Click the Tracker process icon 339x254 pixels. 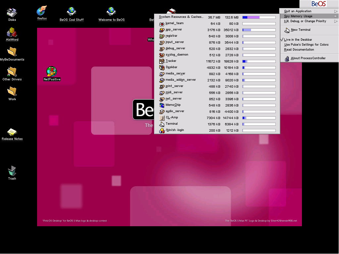pyautogui.click(x=162, y=61)
